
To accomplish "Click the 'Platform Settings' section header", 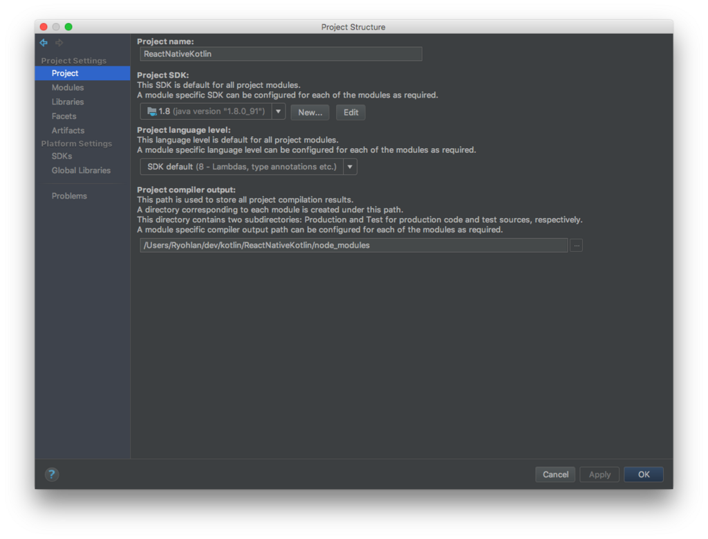I will coord(77,144).
